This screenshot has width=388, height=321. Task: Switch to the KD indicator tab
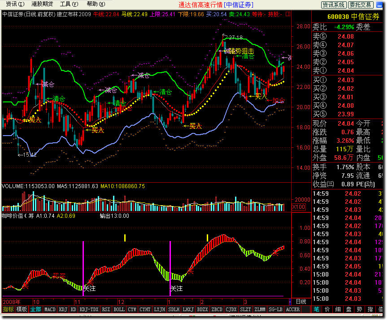coord(73,309)
